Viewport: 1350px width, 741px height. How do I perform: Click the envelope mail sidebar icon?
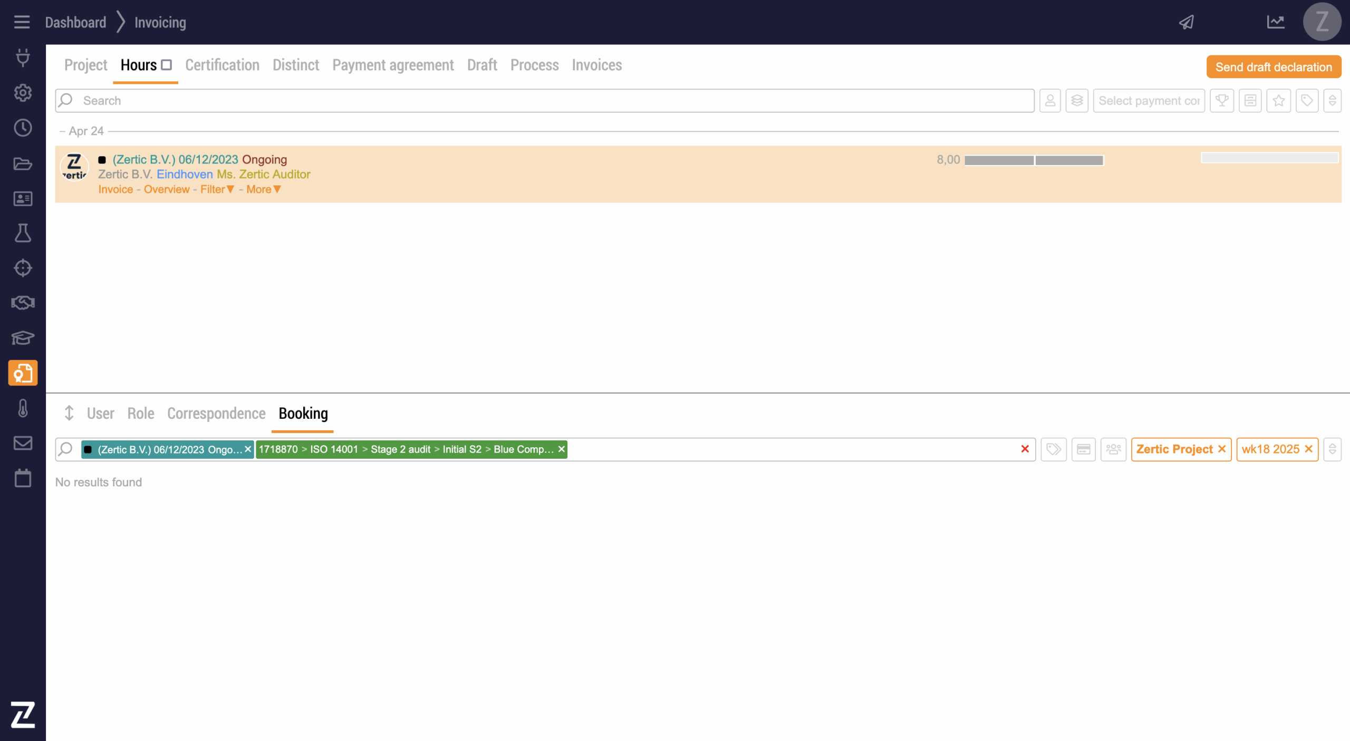[23, 443]
